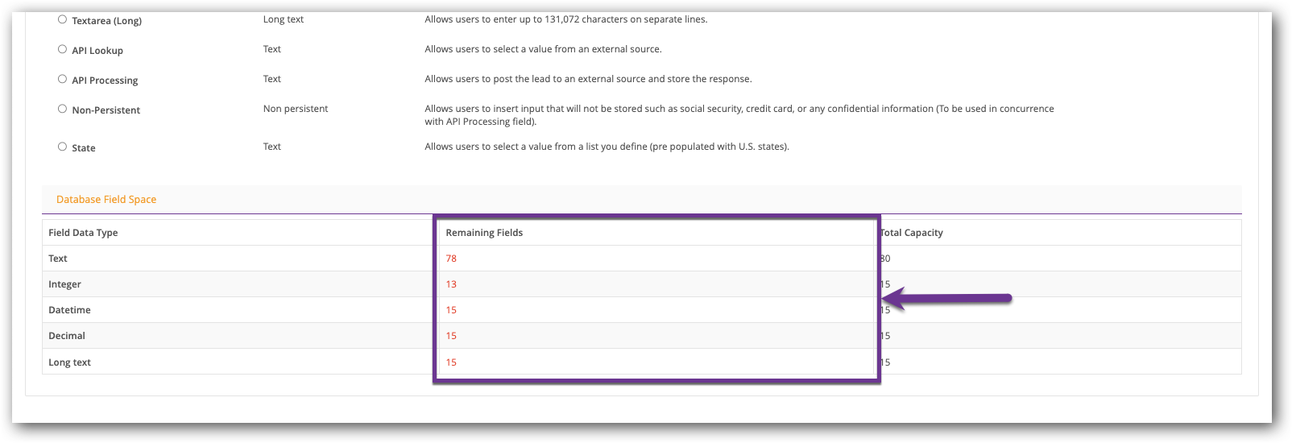Click the Field Data Type column header
1292x443 pixels.
pos(83,233)
